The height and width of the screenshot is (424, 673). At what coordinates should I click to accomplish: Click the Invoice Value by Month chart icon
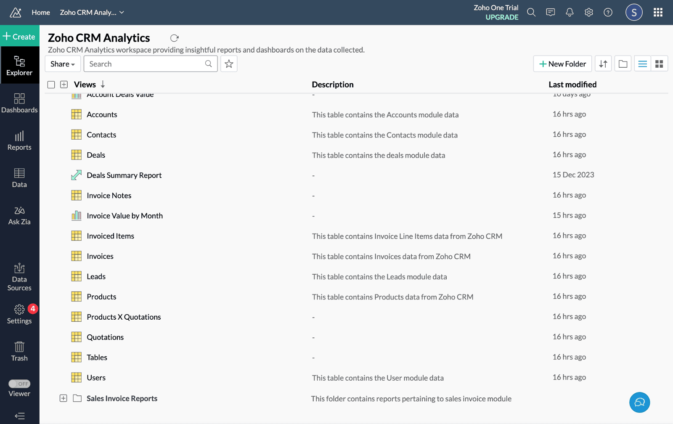(x=76, y=216)
